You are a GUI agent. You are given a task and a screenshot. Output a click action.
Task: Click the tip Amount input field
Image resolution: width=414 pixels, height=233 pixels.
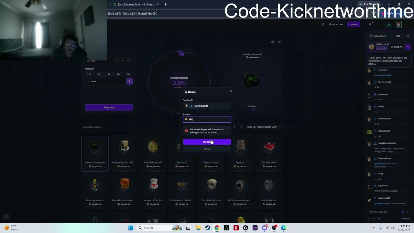click(207, 119)
